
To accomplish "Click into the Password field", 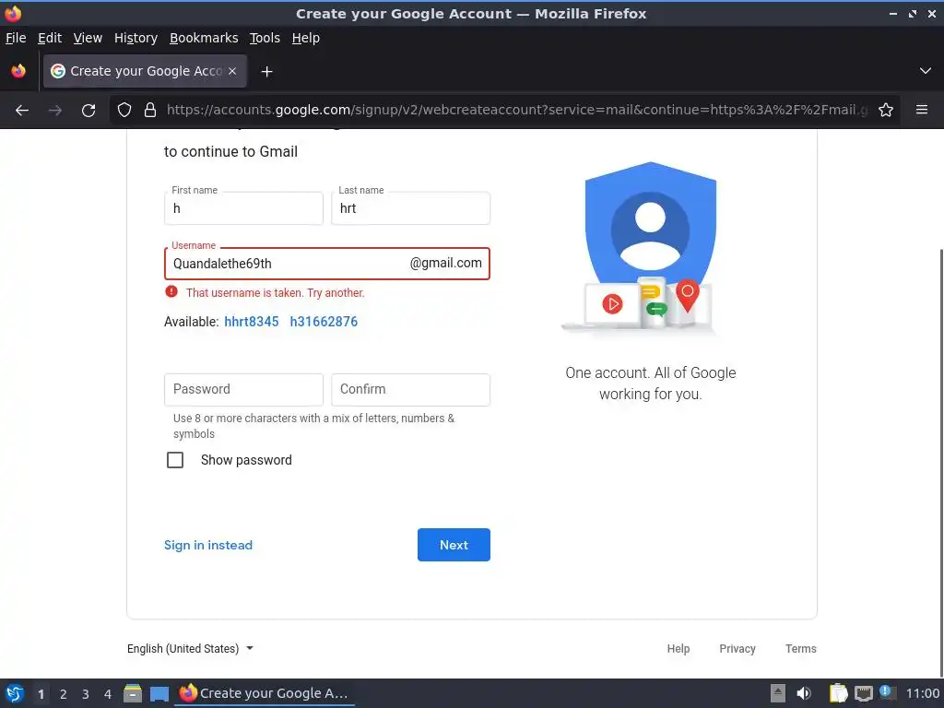I will 243,390.
